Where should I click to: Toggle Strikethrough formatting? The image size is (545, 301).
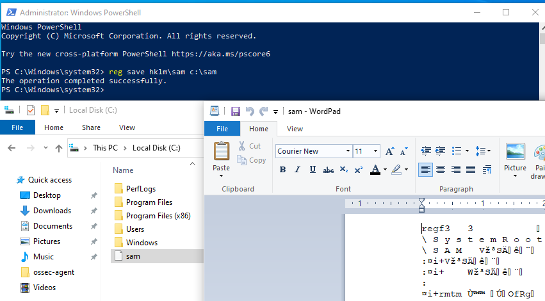tap(328, 170)
